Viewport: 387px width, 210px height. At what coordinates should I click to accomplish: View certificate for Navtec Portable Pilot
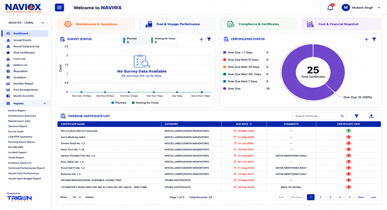pos(349,156)
